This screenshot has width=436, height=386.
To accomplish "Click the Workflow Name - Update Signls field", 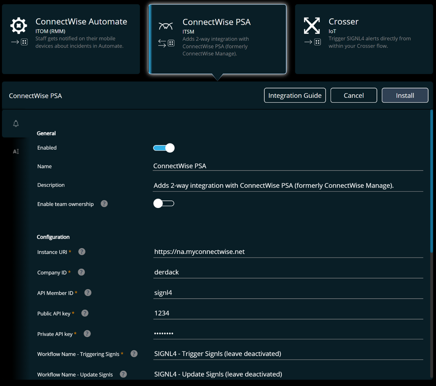I will click(x=288, y=374).
